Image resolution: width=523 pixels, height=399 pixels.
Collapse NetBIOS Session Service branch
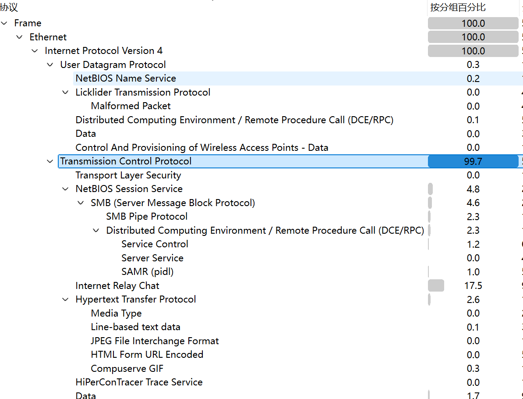point(65,189)
